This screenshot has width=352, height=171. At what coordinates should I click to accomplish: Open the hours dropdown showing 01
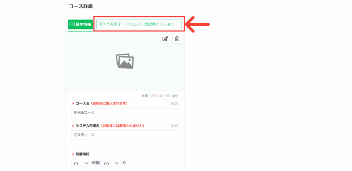click(x=81, y=163)
